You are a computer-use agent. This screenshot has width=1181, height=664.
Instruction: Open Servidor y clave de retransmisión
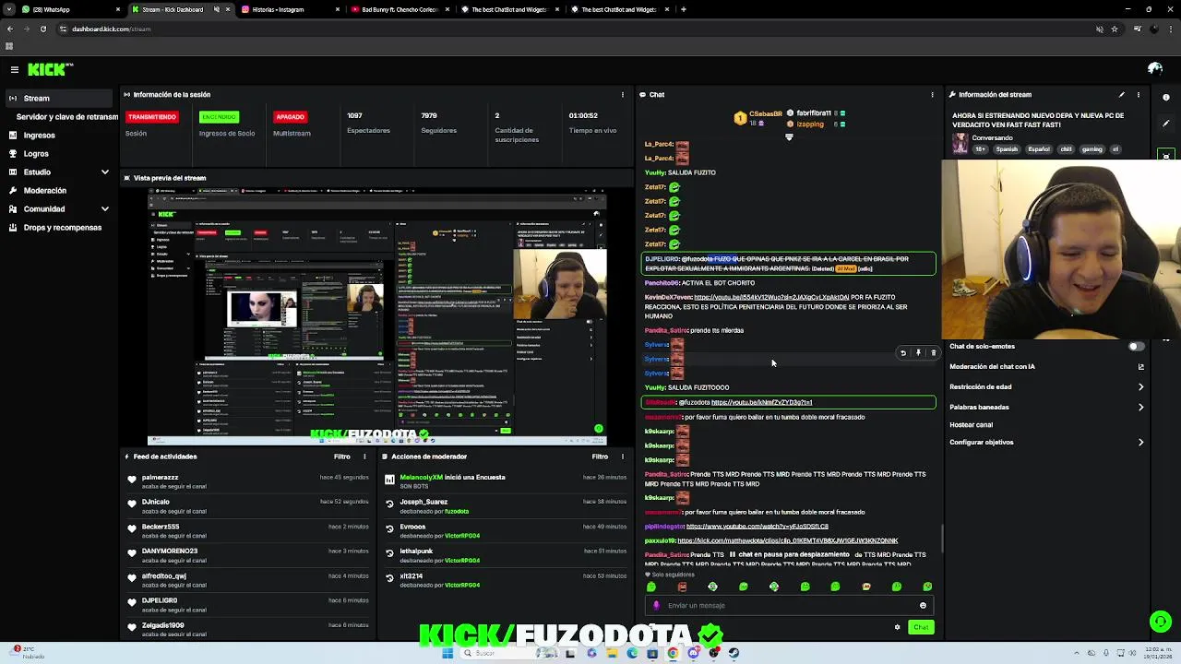[x=66, y=117]
